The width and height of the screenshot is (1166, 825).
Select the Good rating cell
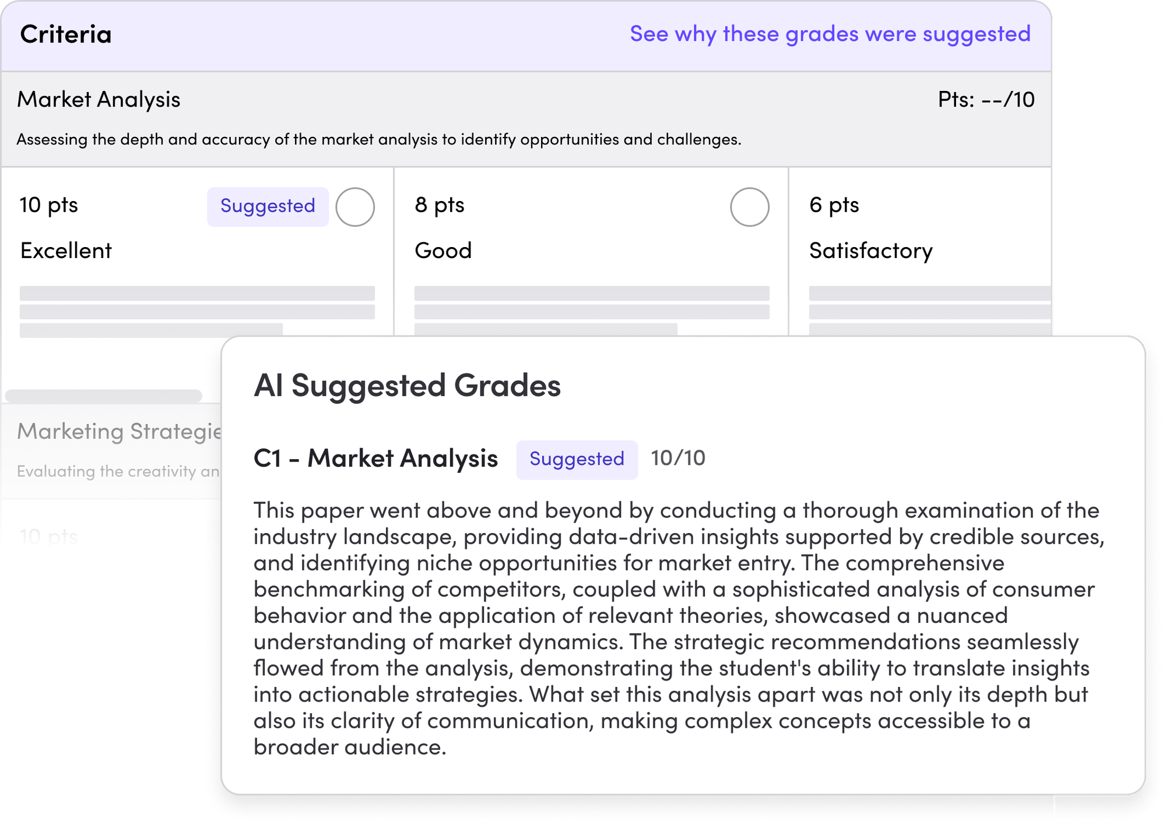pyautogui.click(x=442, y=251)
